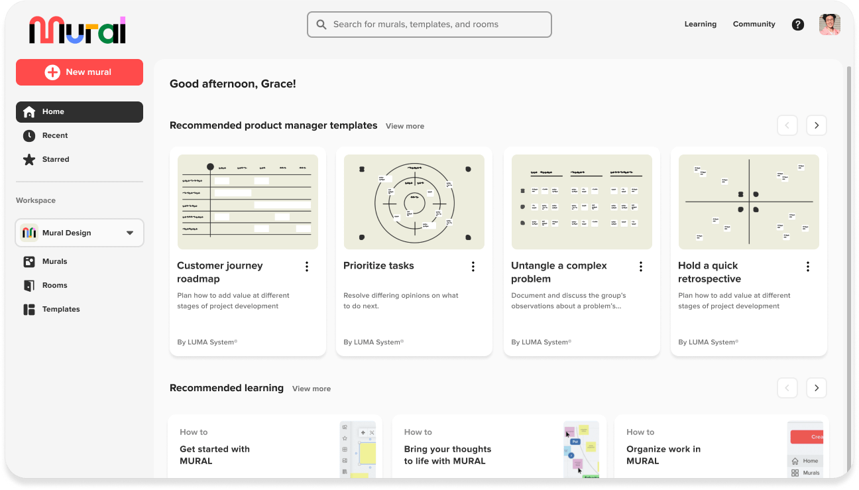
Task: Expand the Mural Design workspace dropdown
Action: 130,233
